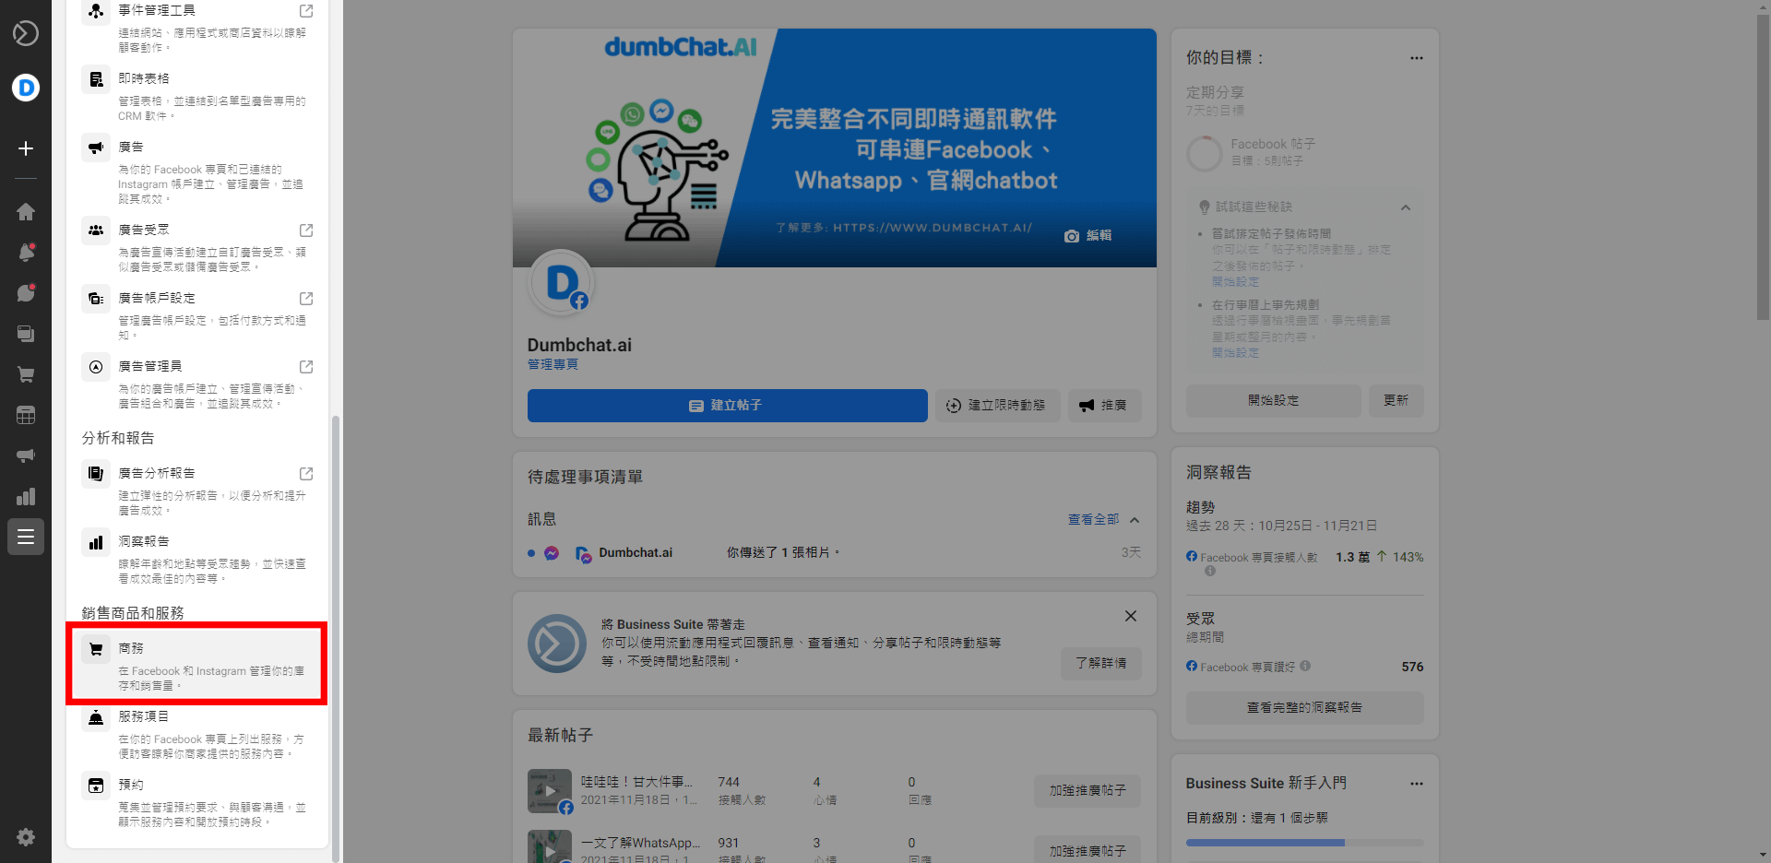Collapse the 訊息 to-do list chevron
Screen dimensions: 1771x863
click(x=1135, y=520)
